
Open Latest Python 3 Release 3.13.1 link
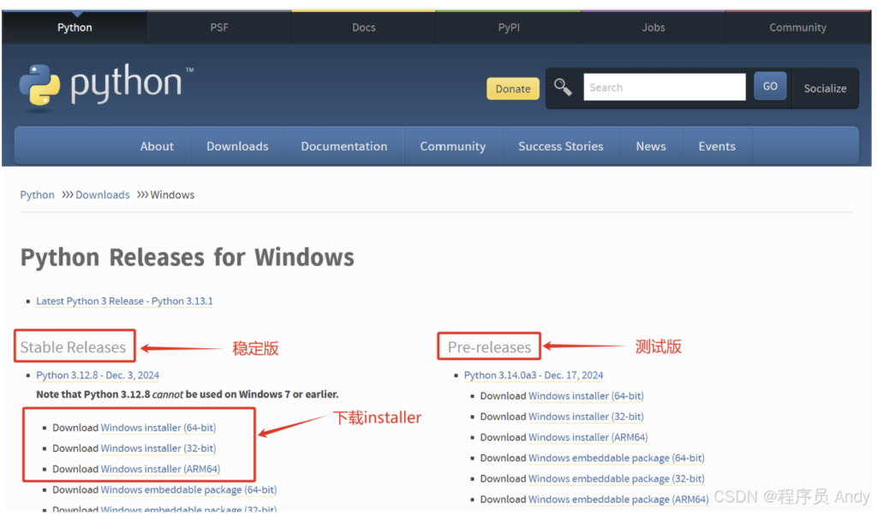tap(124, 301)
